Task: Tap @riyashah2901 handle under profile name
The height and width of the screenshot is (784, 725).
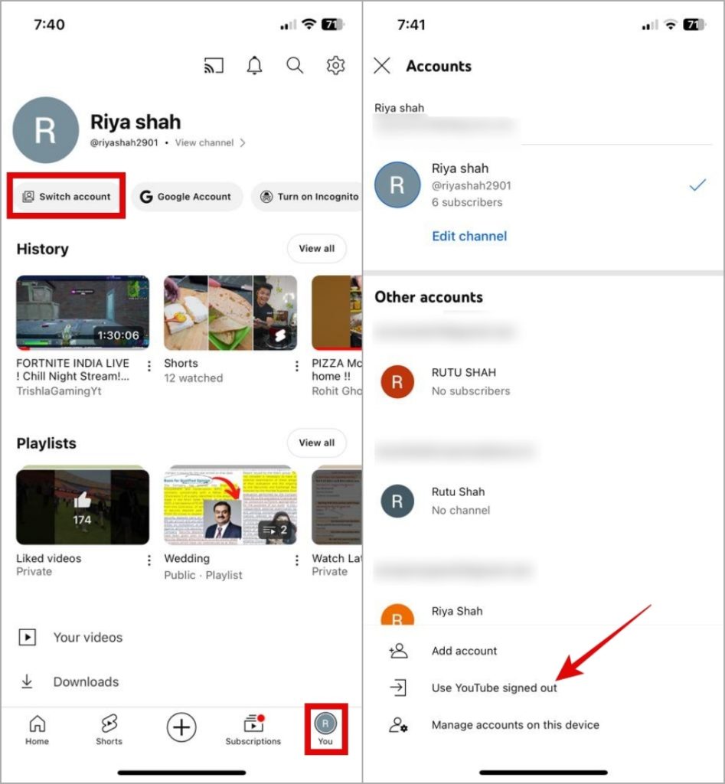Action: click(x=123, y=142)
